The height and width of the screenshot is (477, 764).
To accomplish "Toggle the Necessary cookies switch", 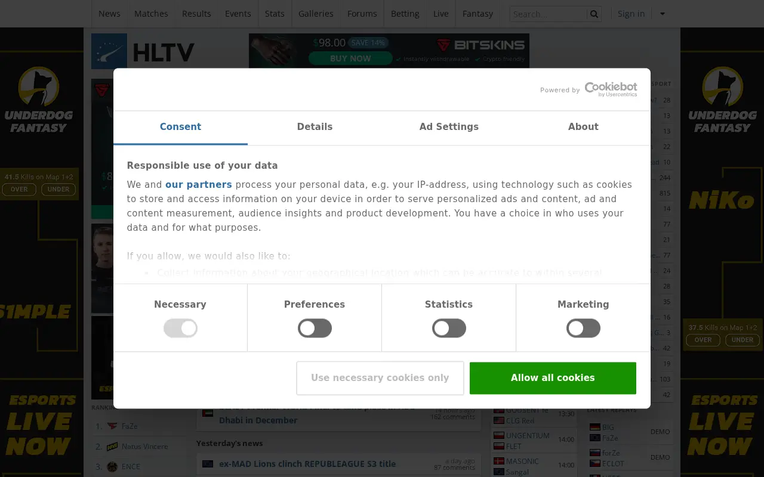I will (x=180, y=328).
